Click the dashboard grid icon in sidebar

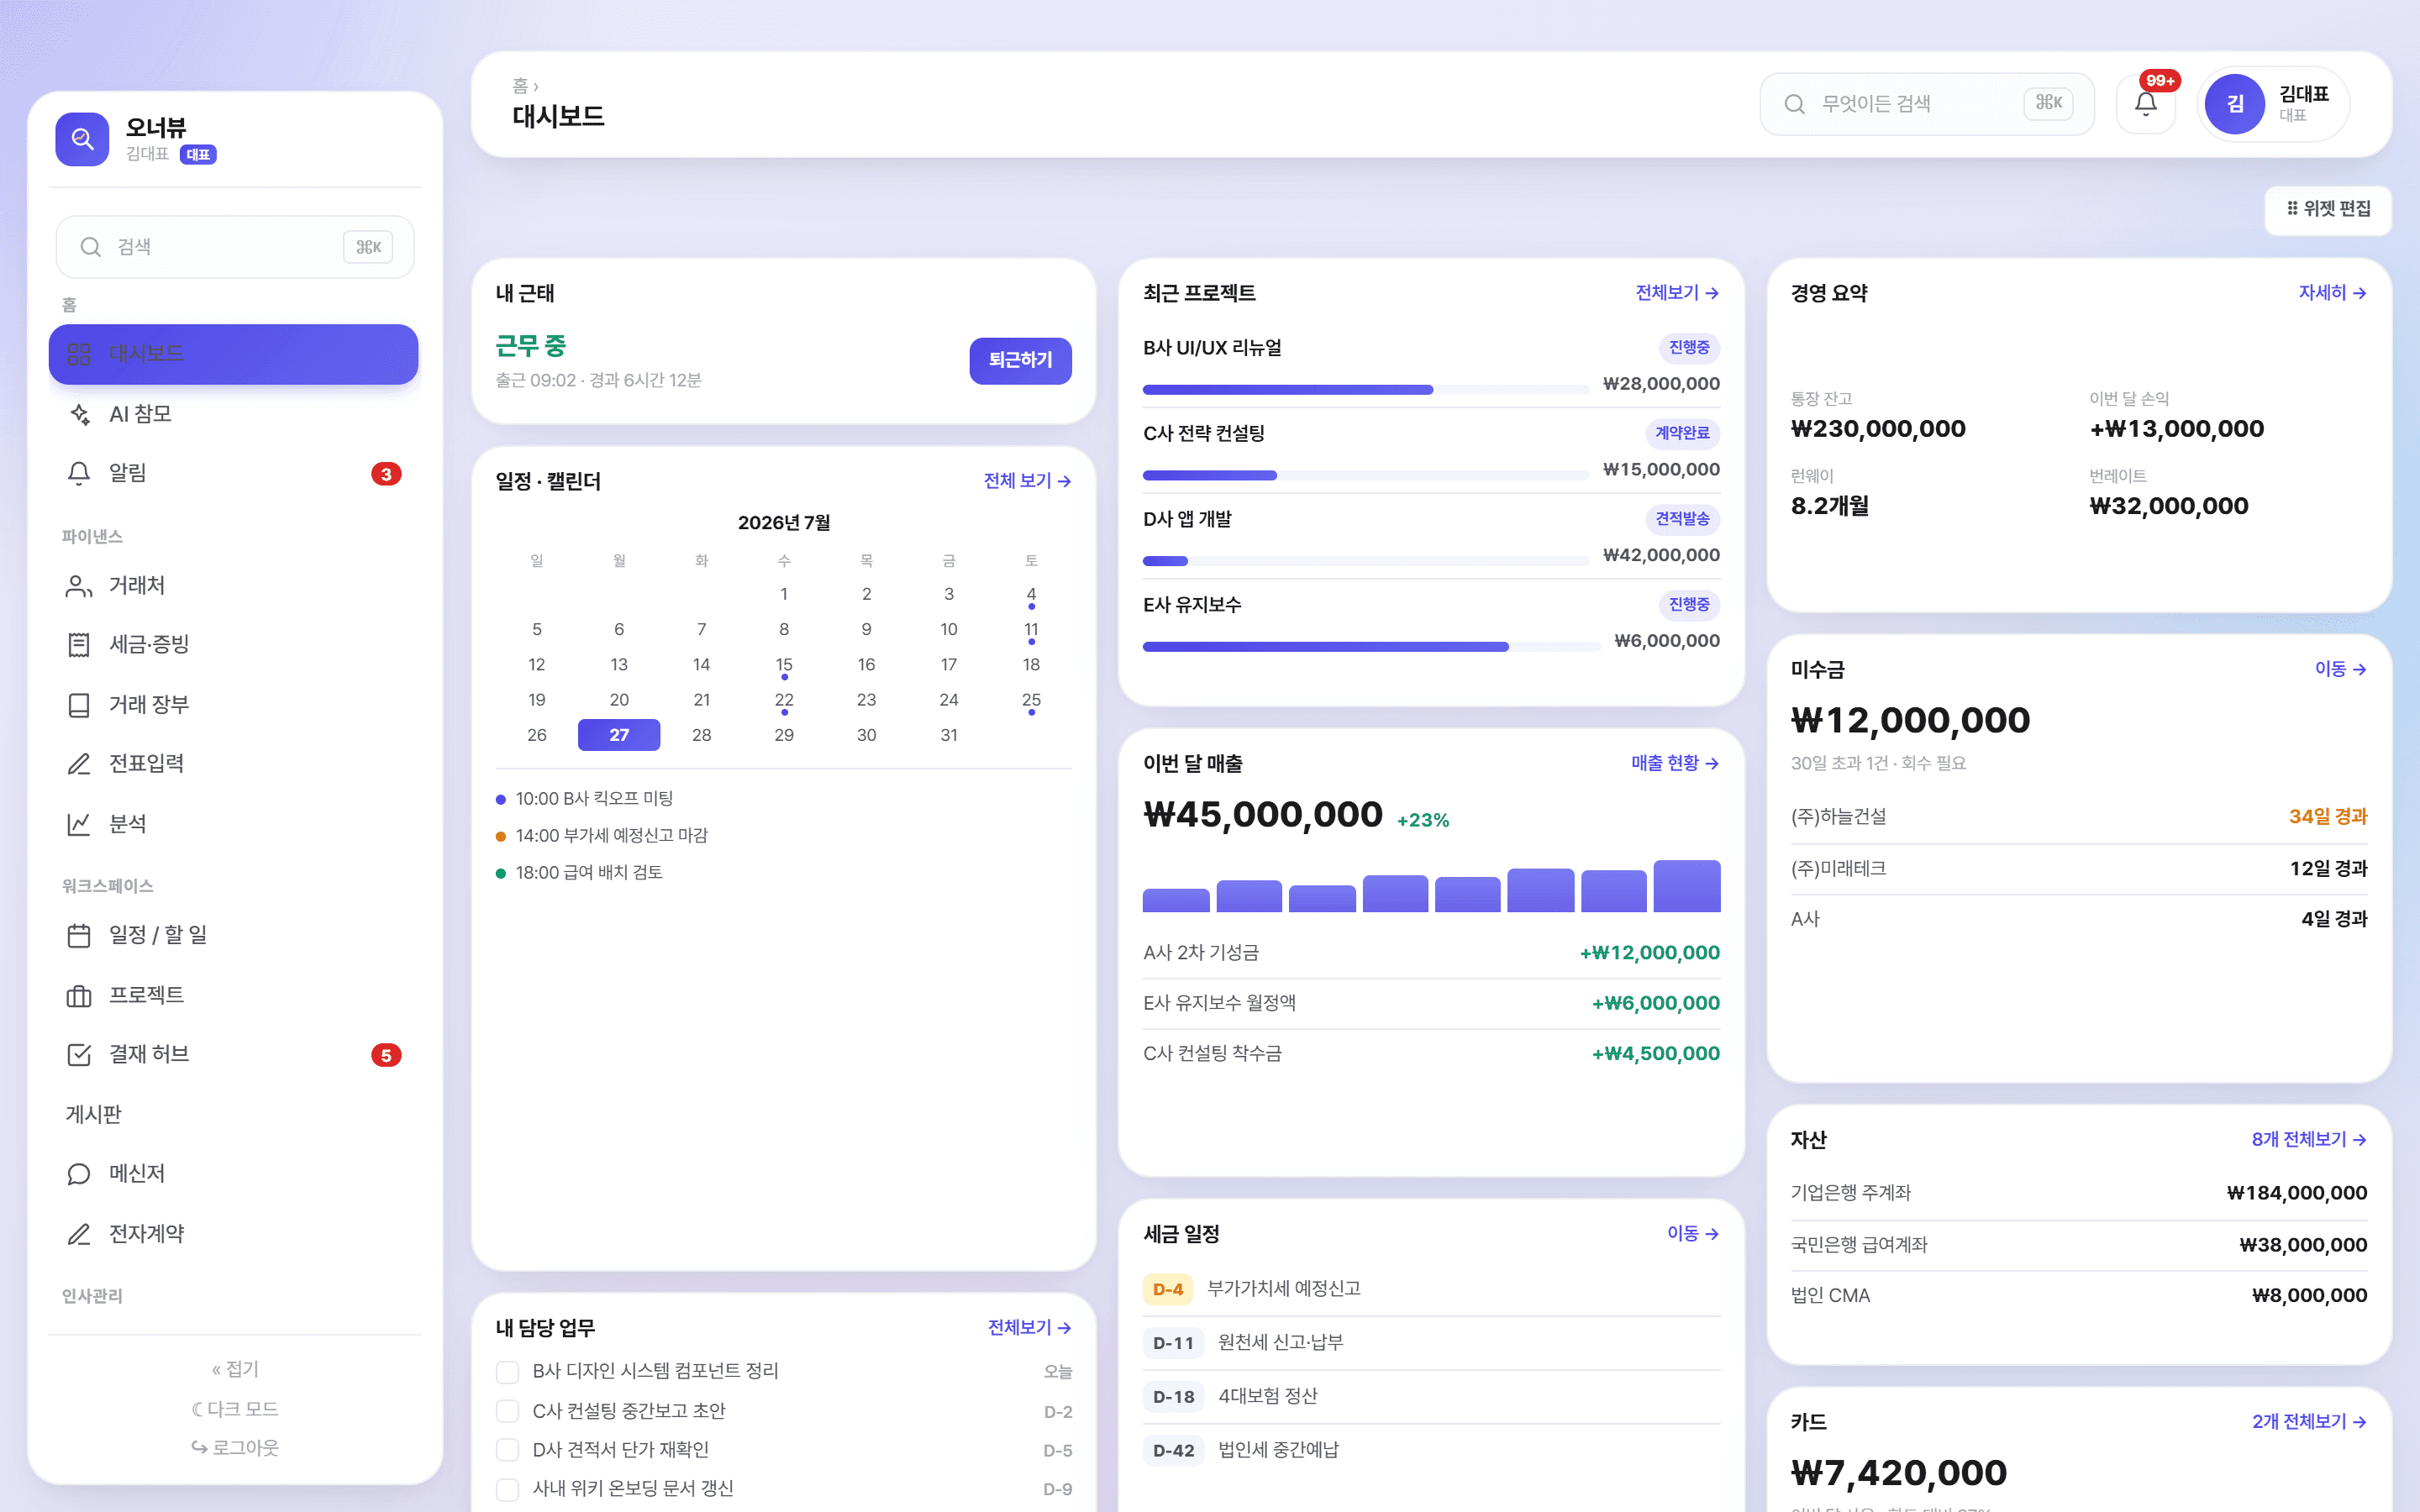click(79, 354)
